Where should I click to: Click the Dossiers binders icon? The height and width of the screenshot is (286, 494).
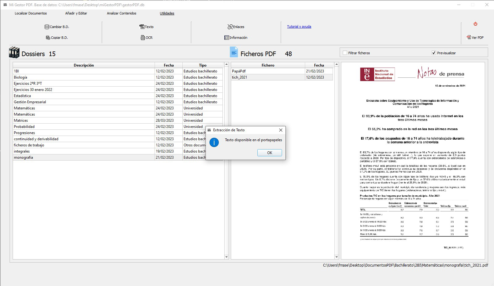(14, 52)
